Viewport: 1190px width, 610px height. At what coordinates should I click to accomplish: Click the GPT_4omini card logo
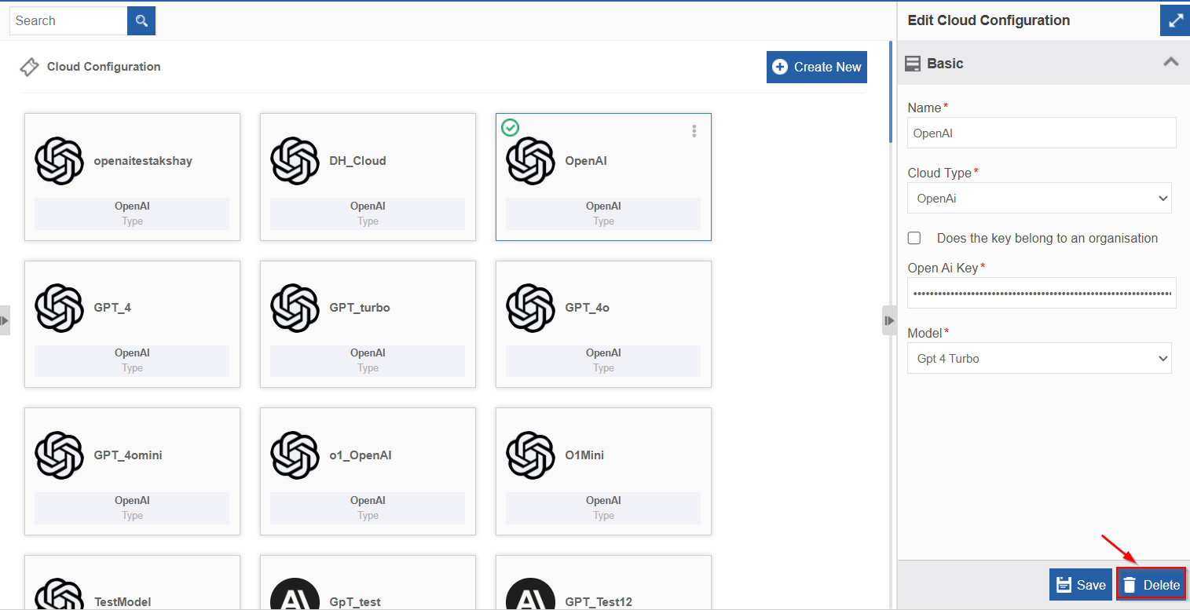tap(59, 455)
